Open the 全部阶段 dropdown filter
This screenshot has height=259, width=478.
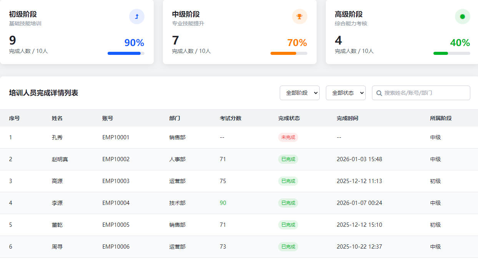299,93
